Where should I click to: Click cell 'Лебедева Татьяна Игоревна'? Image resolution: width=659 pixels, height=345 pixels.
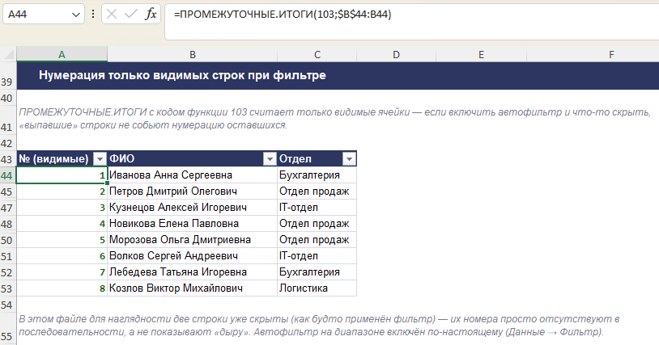pos(192,272)
